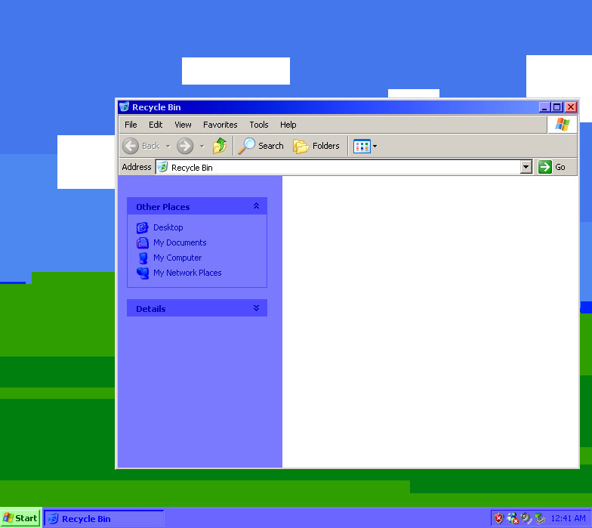Image resolution: width=592 pixels, height=528 pixels.
Task: Click the green Go arrow button
Action: tap(545, 167)
